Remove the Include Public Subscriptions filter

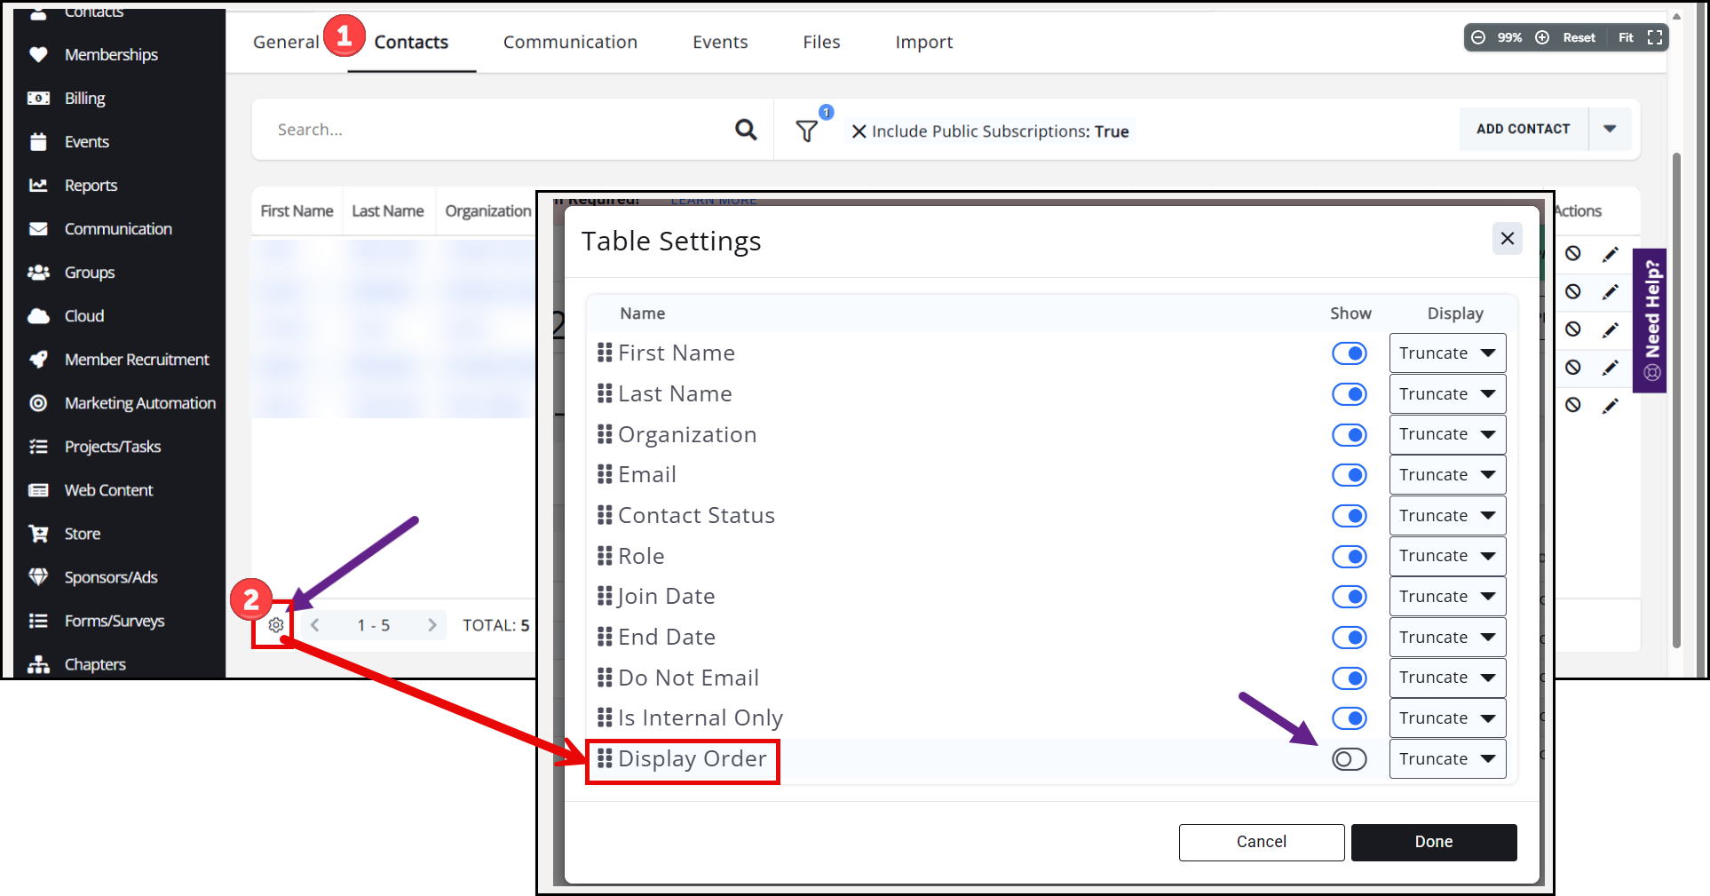pyautogui.click(x=859, y=131)
